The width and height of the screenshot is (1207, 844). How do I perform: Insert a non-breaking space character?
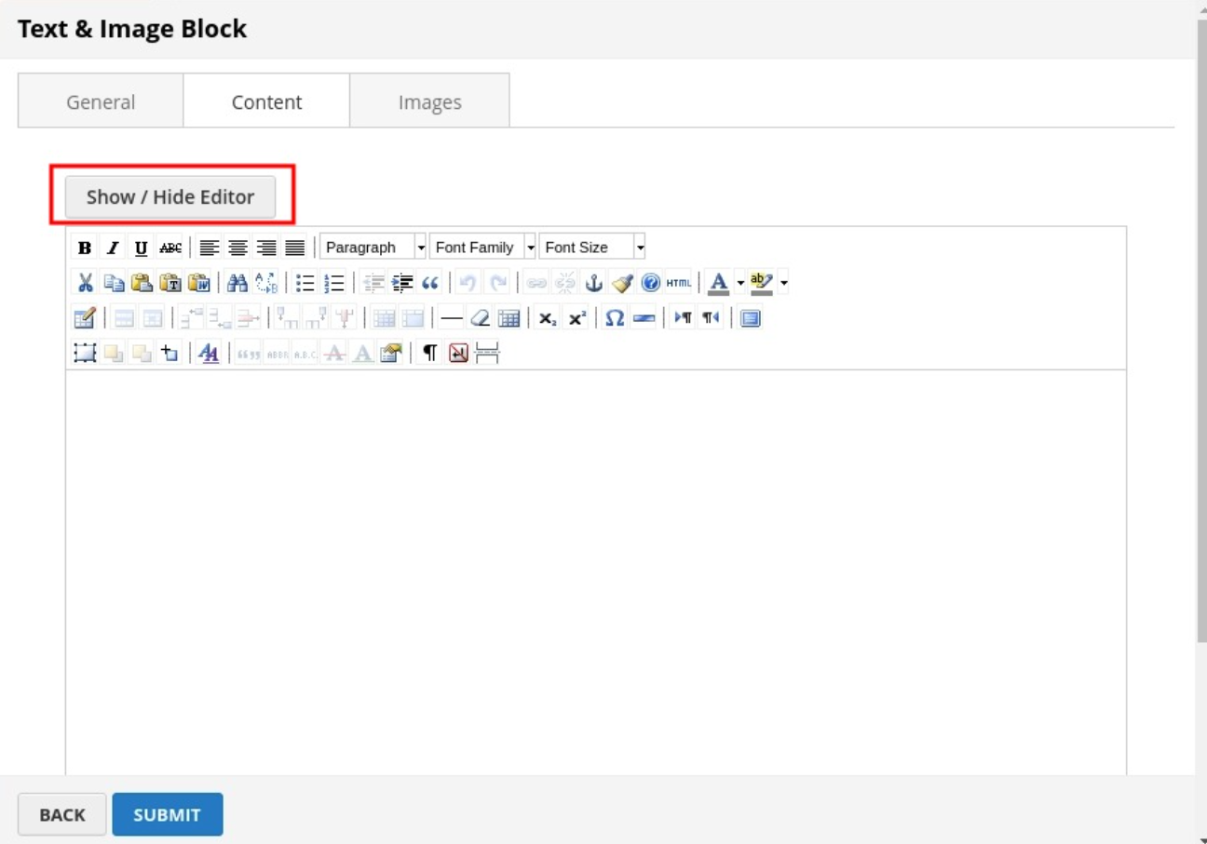point(458,354)
